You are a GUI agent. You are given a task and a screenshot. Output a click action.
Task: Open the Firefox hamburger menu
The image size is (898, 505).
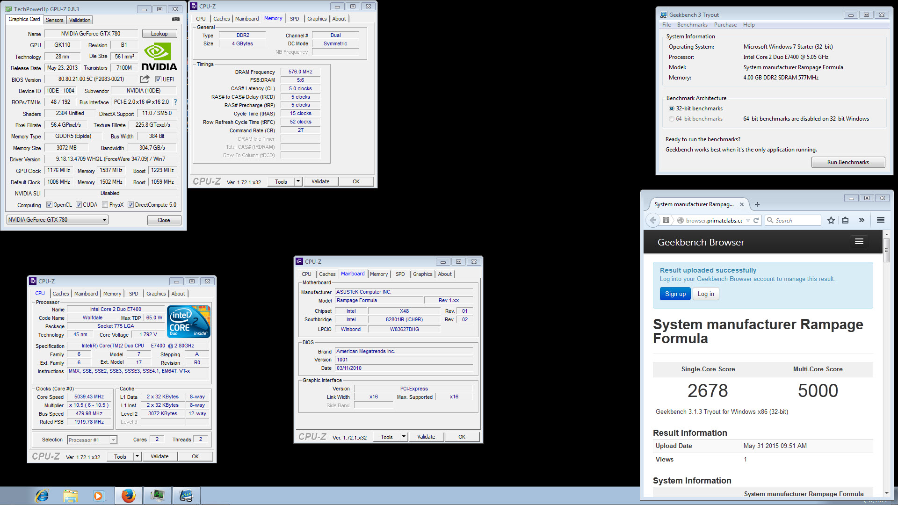[x=881, y=220]
